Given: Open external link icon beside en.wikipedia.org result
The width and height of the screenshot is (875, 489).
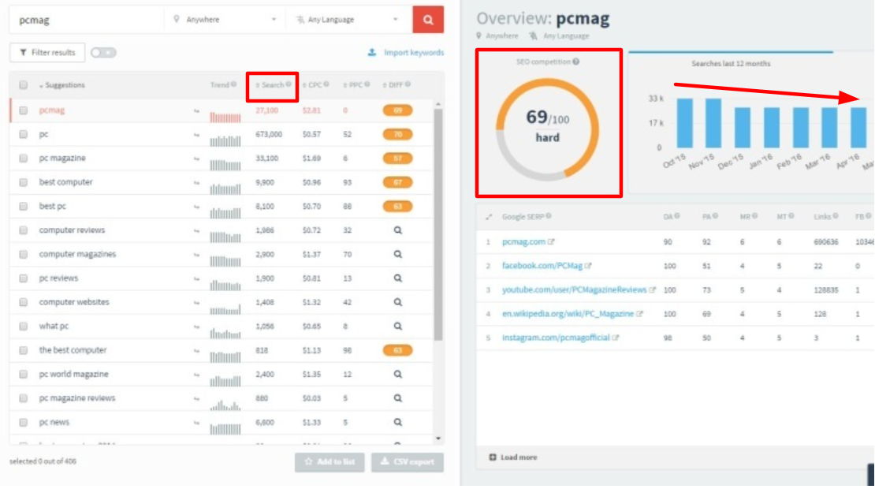Looking at the screenshot, I should tap(639, 314).
